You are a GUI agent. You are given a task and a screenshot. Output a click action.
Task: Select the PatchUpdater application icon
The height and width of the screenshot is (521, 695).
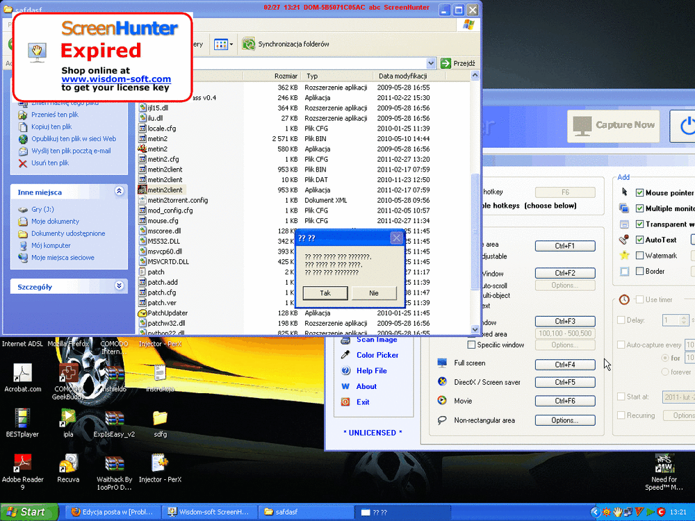[142, 313]
